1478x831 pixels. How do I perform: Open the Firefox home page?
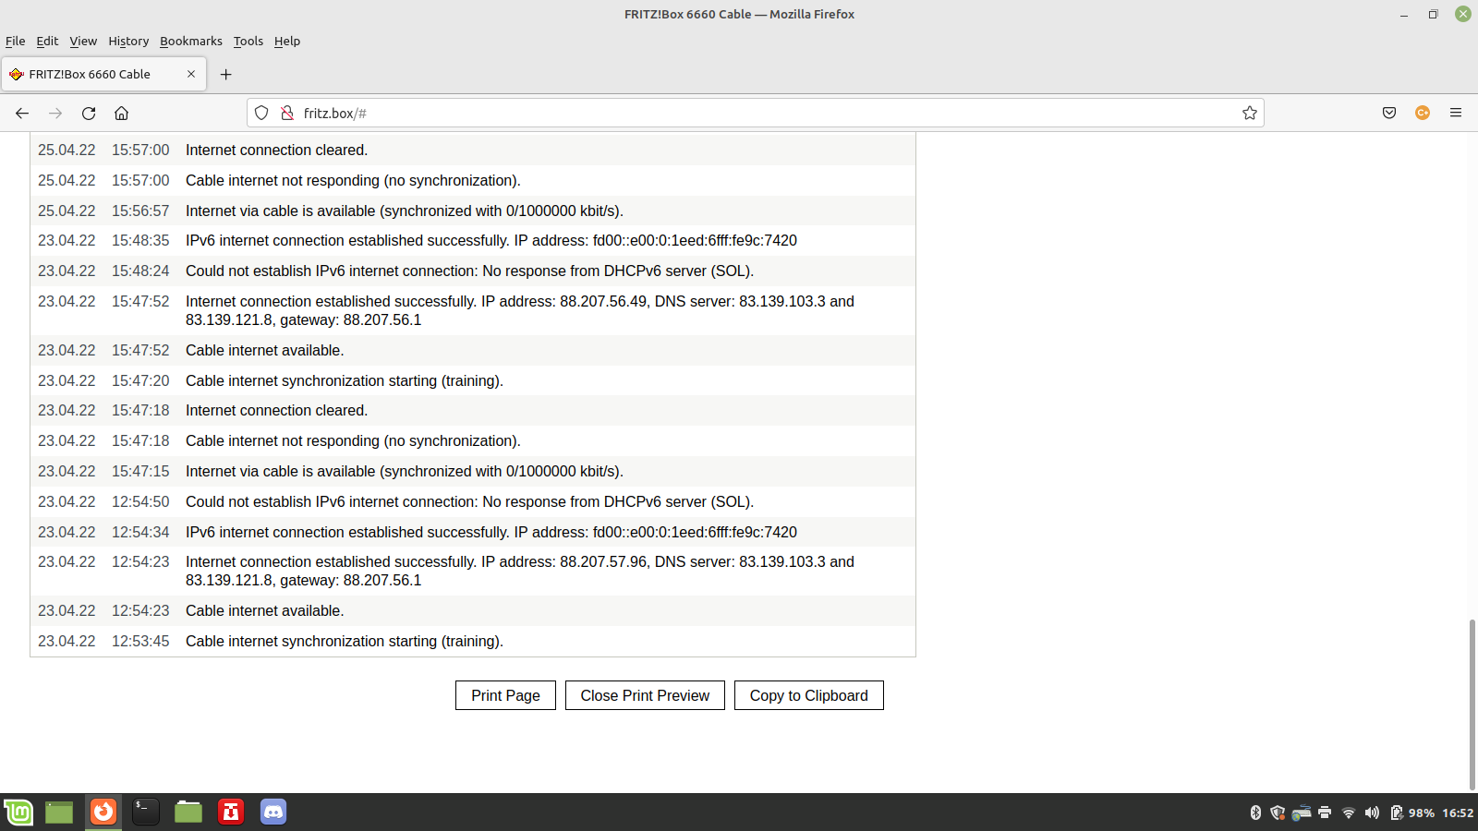point(121,113)
